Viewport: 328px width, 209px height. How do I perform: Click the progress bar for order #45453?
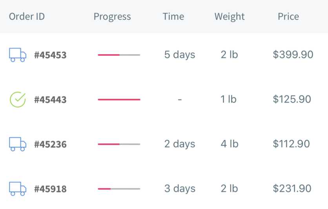point(119,55)
